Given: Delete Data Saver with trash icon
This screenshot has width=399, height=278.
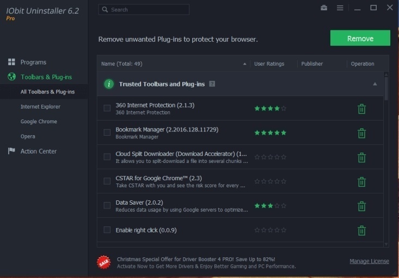Looking at the screenshot, I should click(x=361, y=206).
